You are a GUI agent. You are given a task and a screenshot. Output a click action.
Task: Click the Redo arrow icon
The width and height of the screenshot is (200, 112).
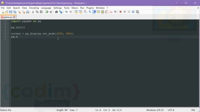click(x=51, y=12)
